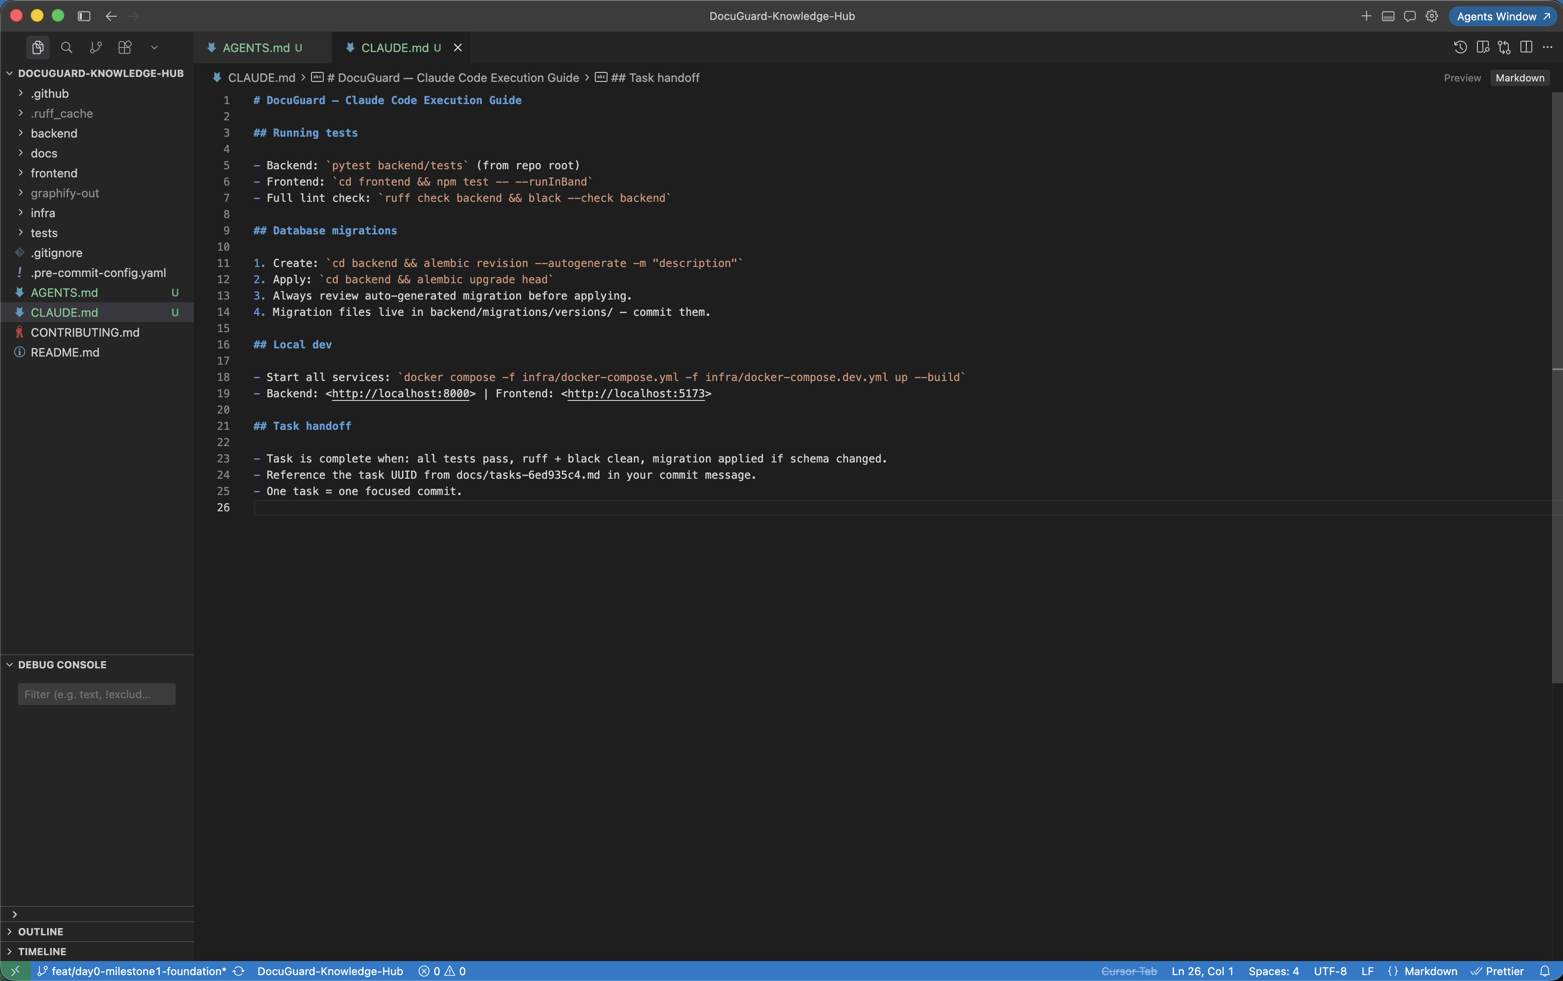The height and width of the screenshot is (981, 1563).
Task: Click the Task handoff breadcrumb
Action: (655, 78)
